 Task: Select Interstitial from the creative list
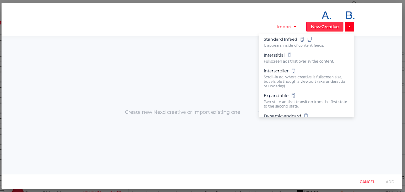click(x=274, y=55)
